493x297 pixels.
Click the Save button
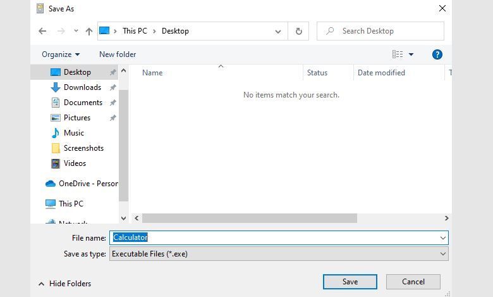350,282
